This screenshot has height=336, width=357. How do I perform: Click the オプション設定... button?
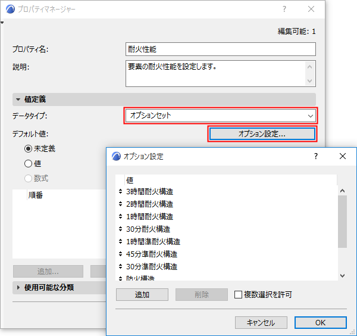262,134
